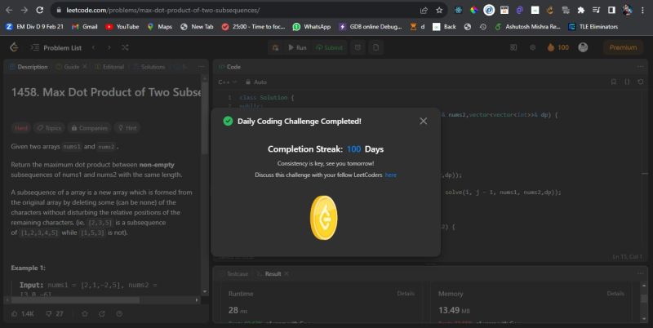Click the gold LeetCoin image
653x328 pixels.
[x=324, y=218]
